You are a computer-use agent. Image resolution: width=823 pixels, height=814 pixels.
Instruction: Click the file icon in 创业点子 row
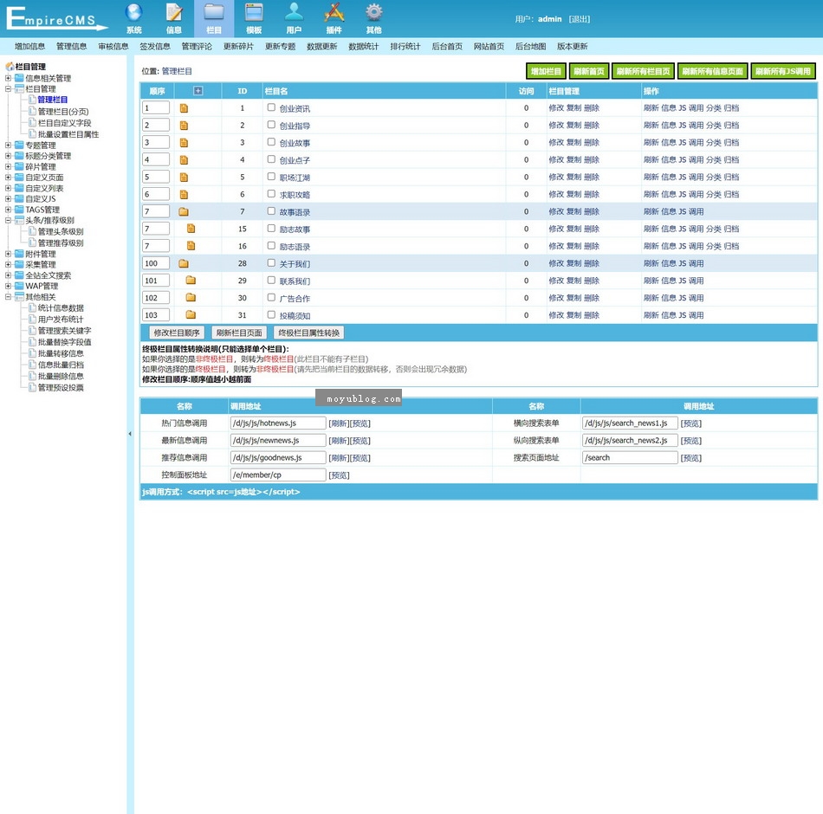pyautogui.click(x=184, y=160)
